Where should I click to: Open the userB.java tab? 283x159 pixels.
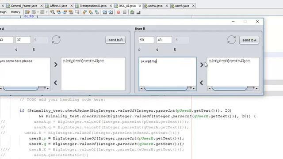tap(182, 6)
